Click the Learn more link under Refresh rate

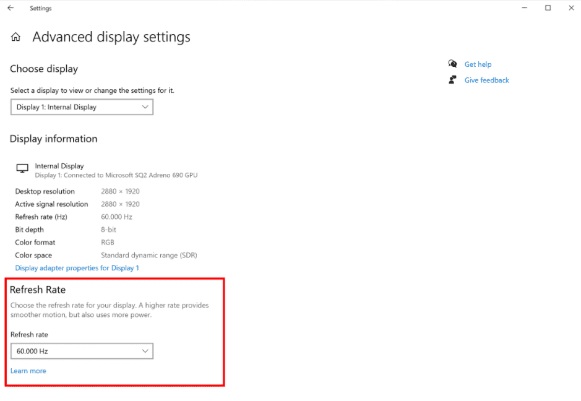pyautogui.click(x=28, y=371)
